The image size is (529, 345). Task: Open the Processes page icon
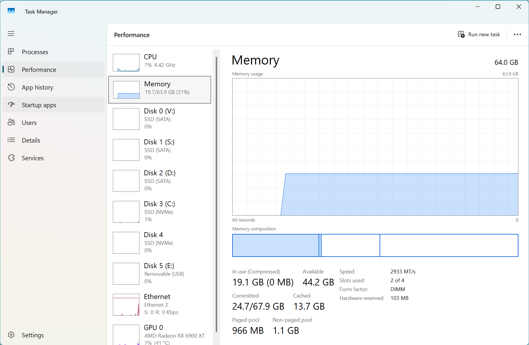(11, 52)
